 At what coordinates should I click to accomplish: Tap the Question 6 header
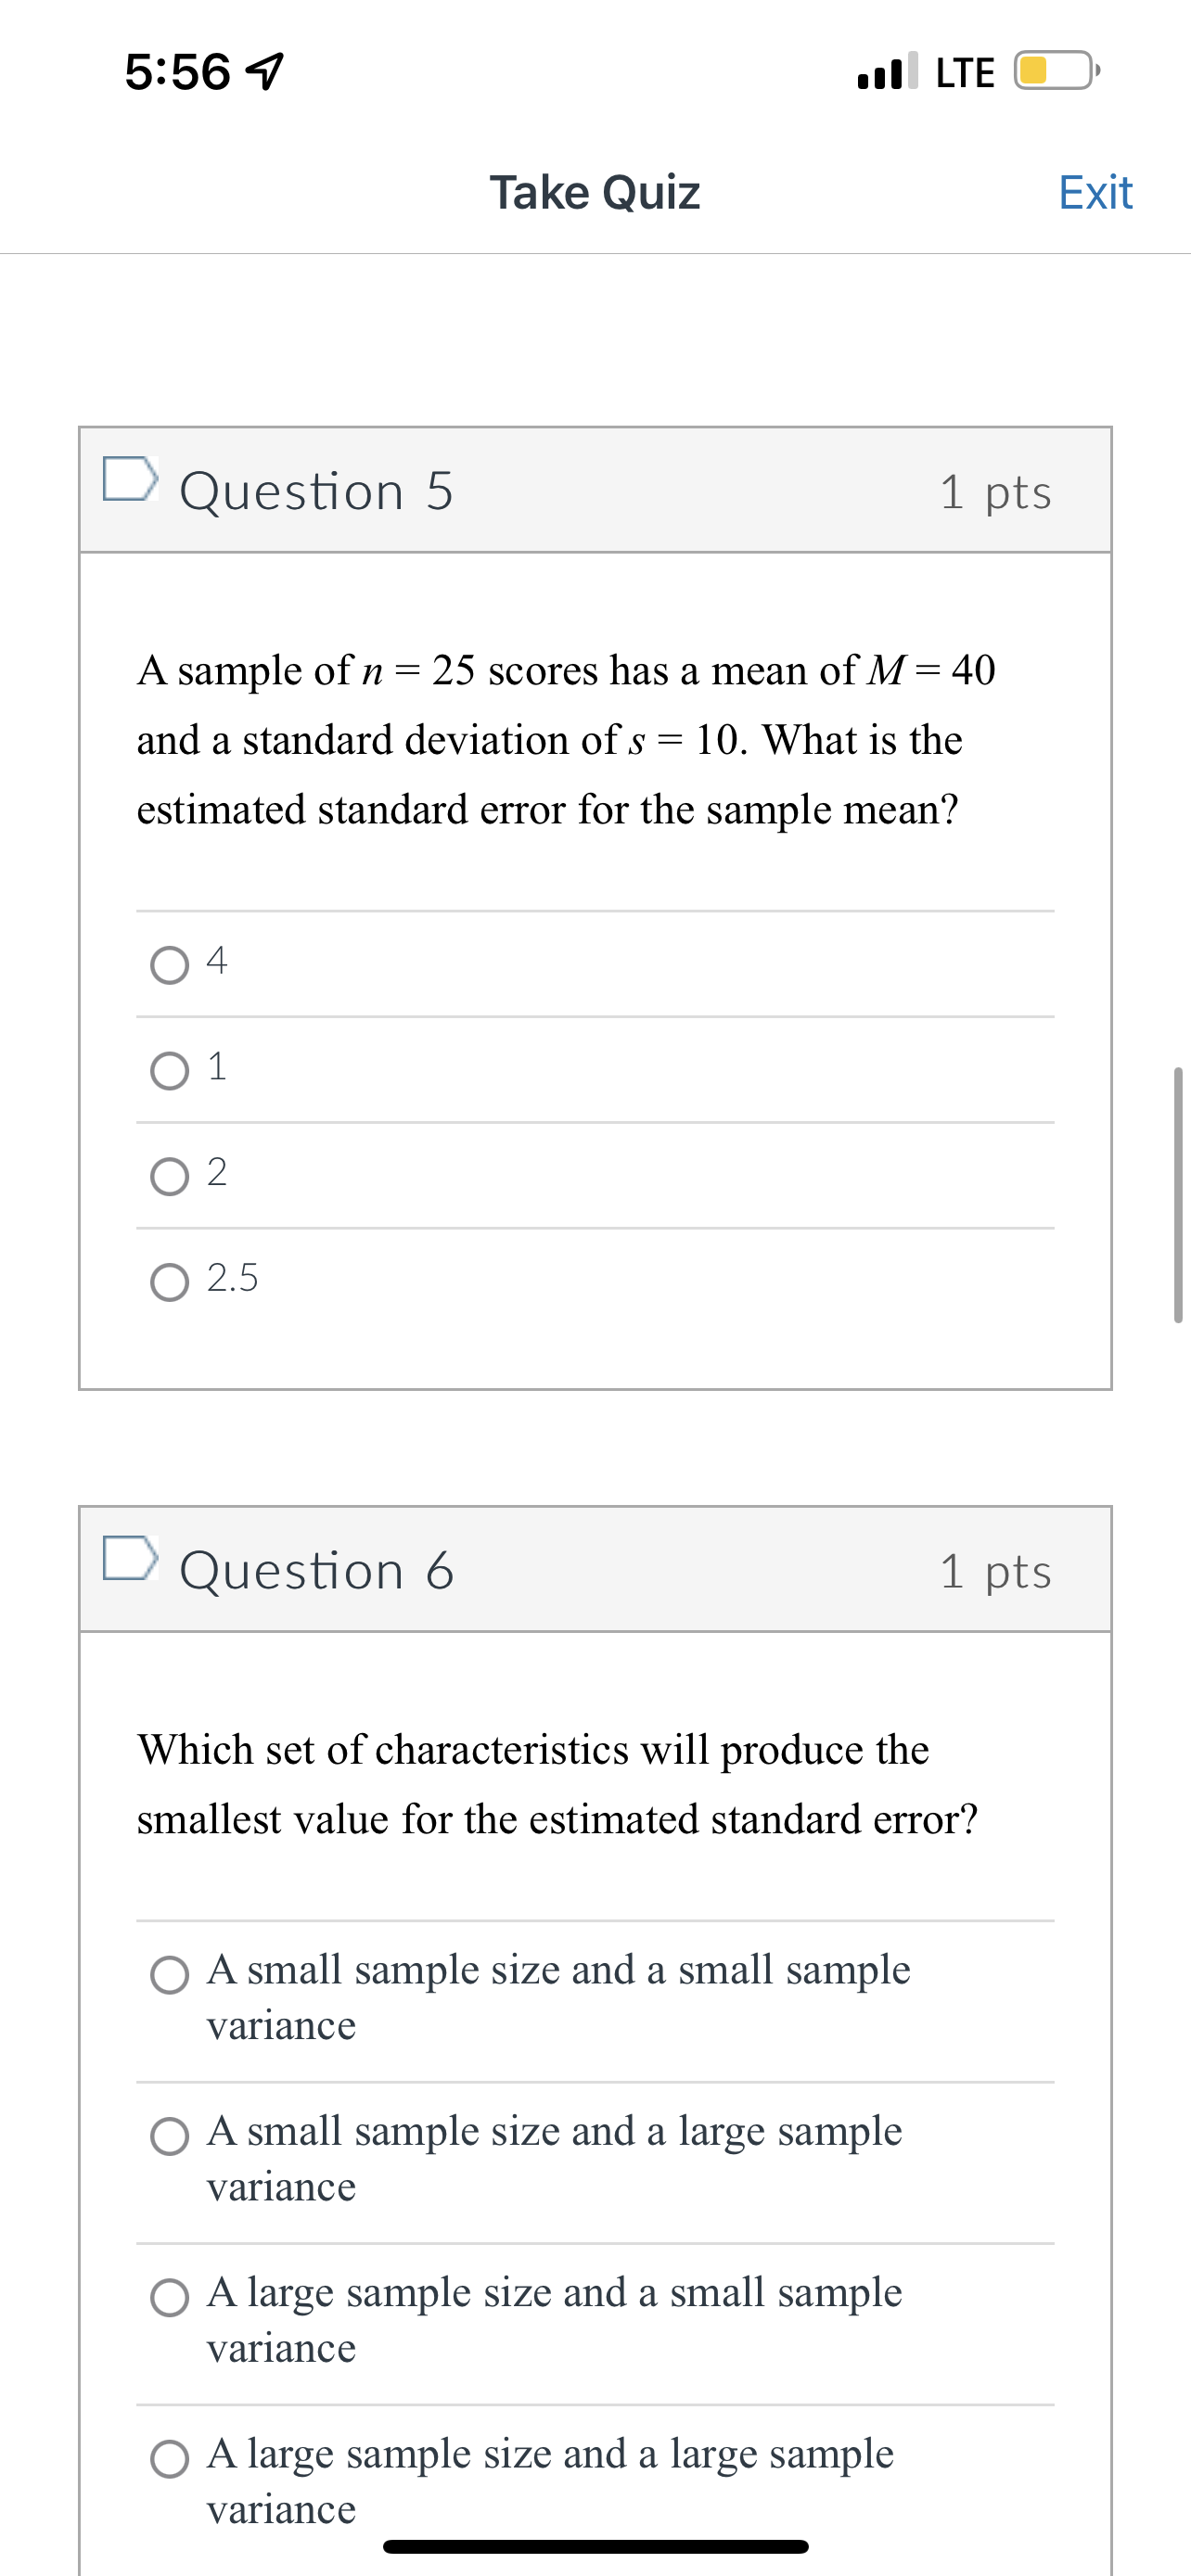point(315,1570)
